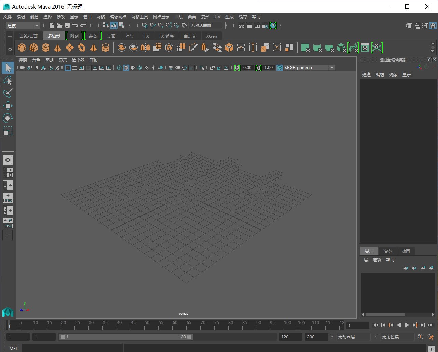The height and width of the screenshot is (352, 438).
Task: Select the 渲染 tab in layer editor
Action: [387, 251]
